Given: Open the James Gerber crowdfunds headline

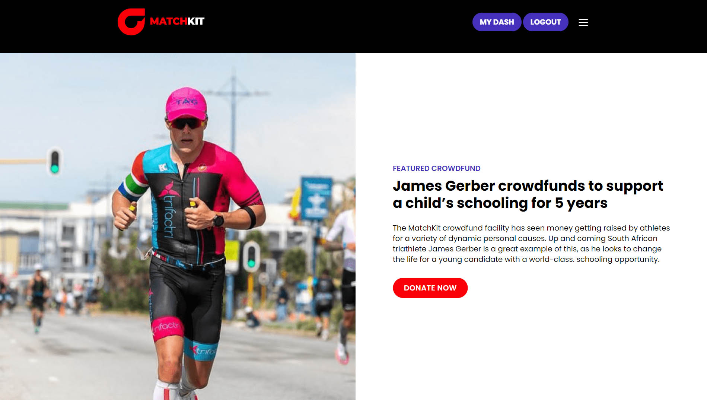Looking at the screenshot, I should [x=528, y=194].
